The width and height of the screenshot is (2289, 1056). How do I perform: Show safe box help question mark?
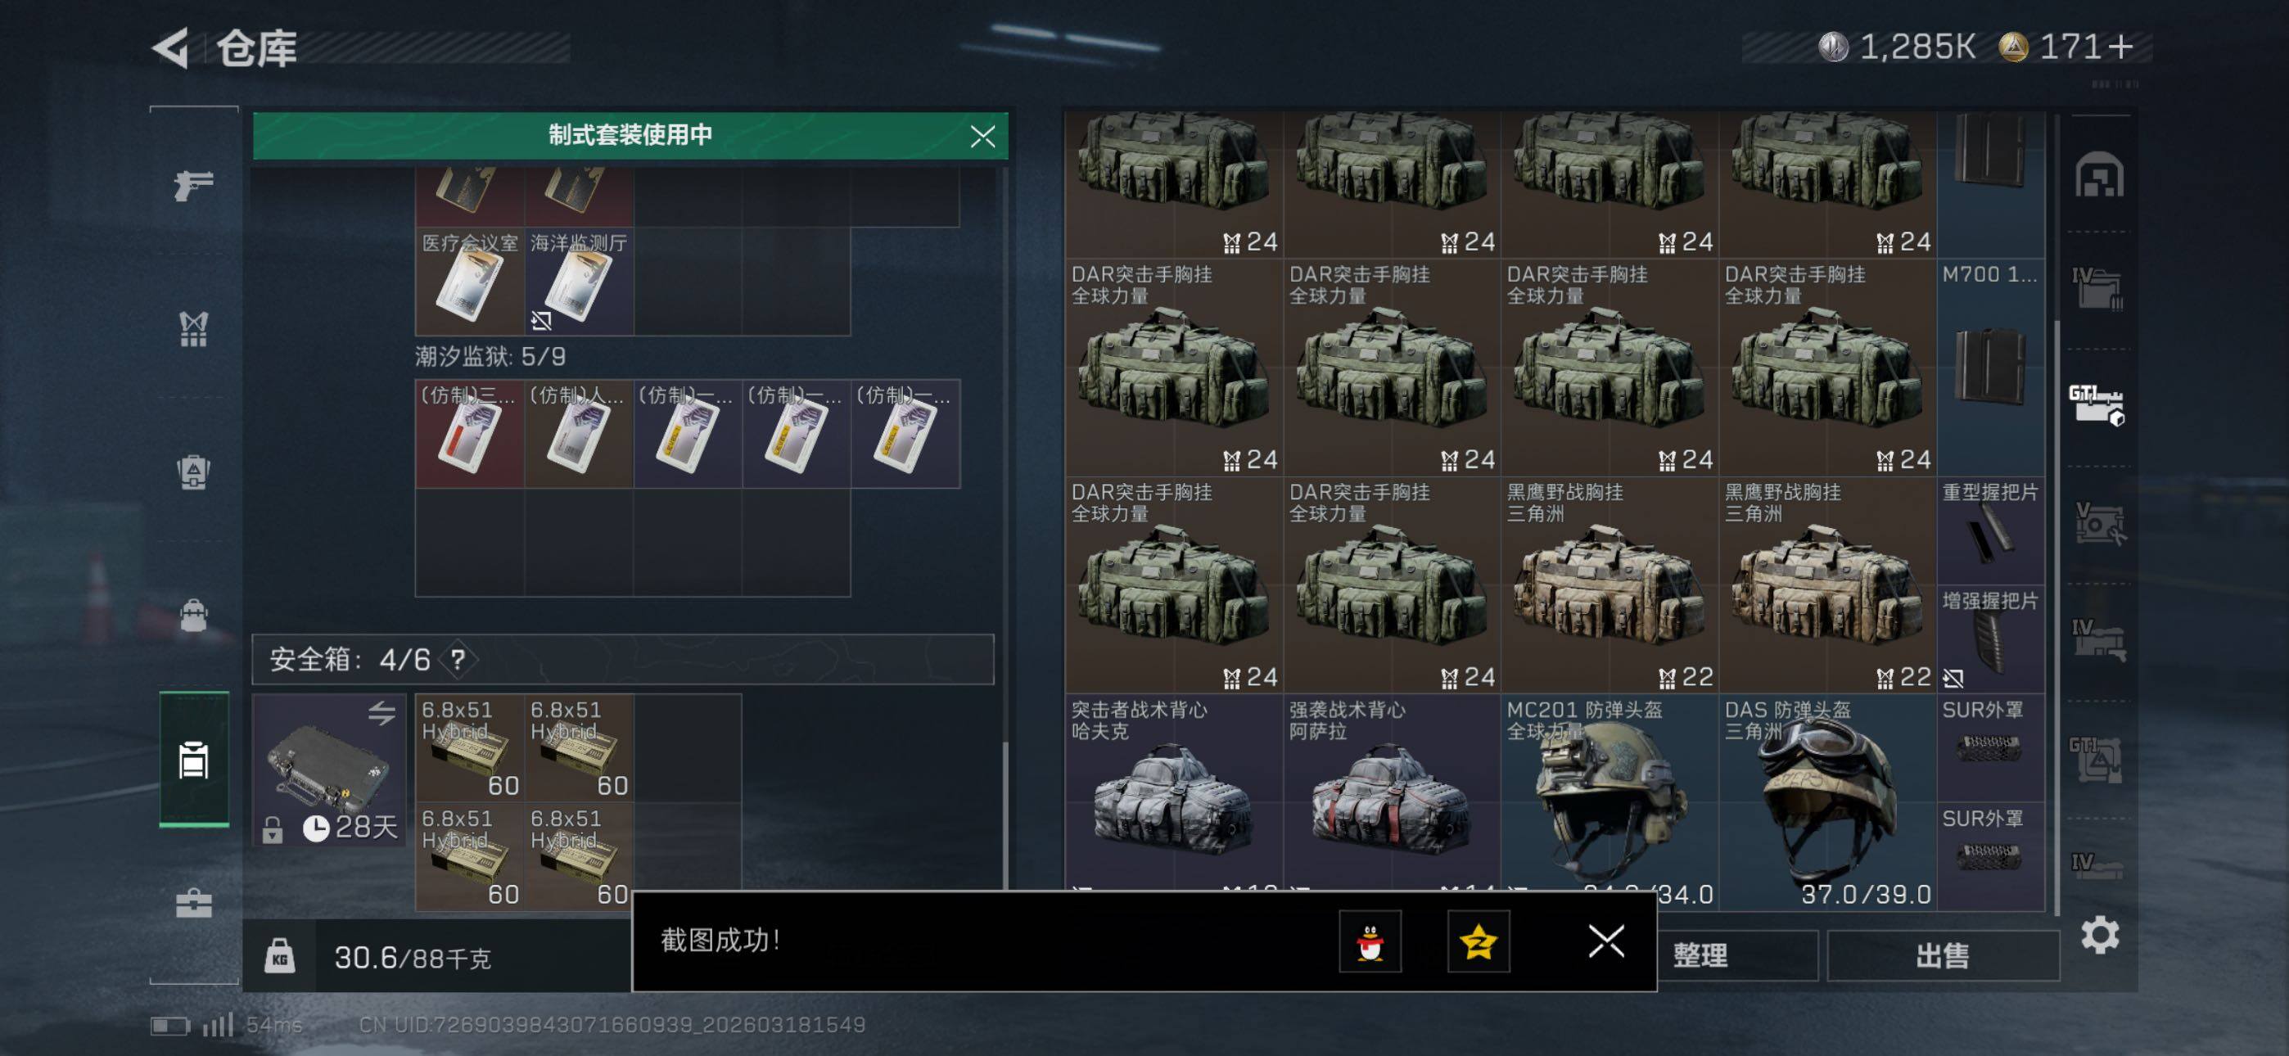click(458, 660)
